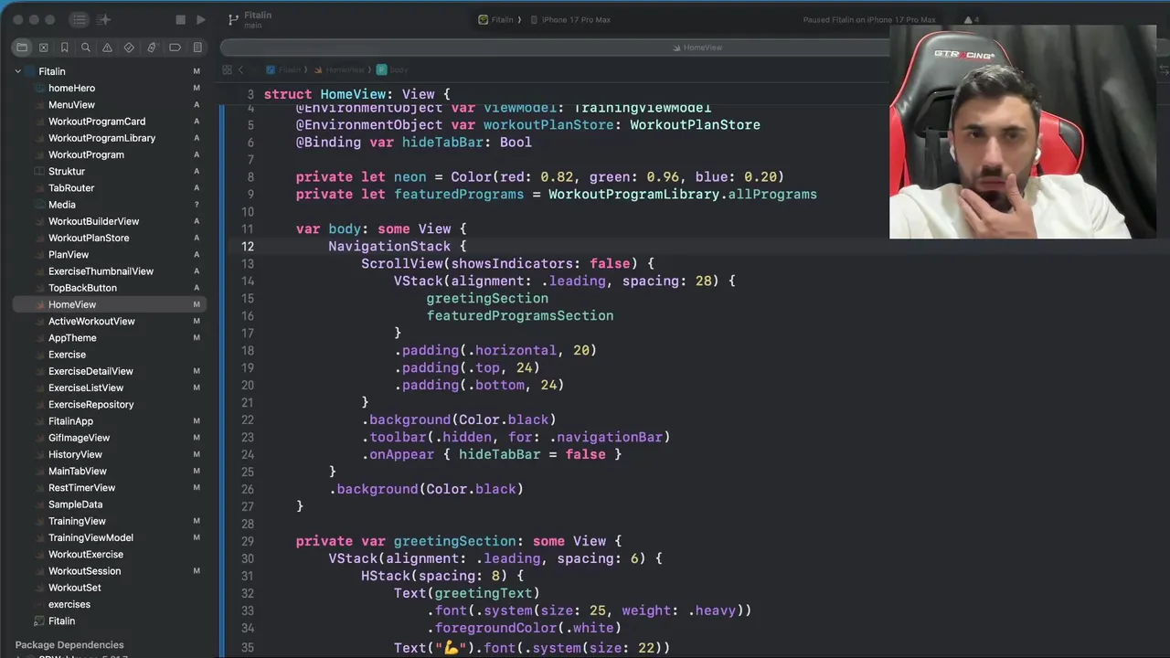This screenshot has width=1170, height=658.
Task: Open the coding assistant sparkle icon
Action: 104,19
